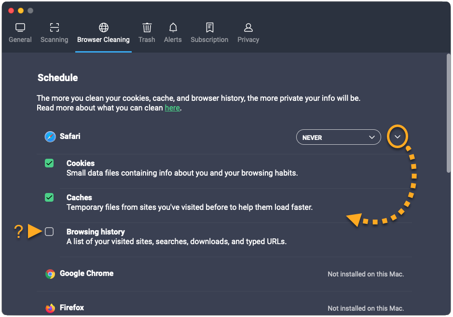Minimize window with the yellow button
The width and height of the screenshot is (453, 317).
click(21, 11)
